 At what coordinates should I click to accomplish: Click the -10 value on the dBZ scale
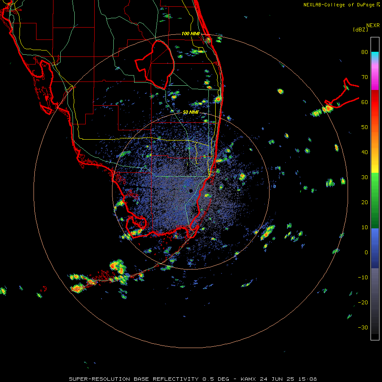click(363, 277)
